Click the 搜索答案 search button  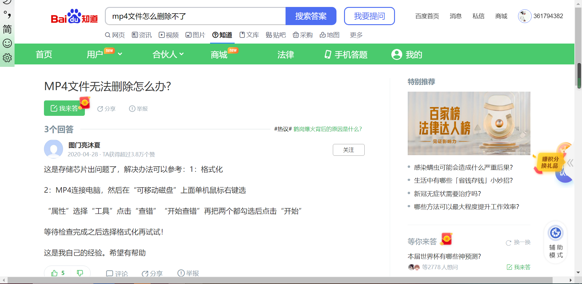coord(311,16)
